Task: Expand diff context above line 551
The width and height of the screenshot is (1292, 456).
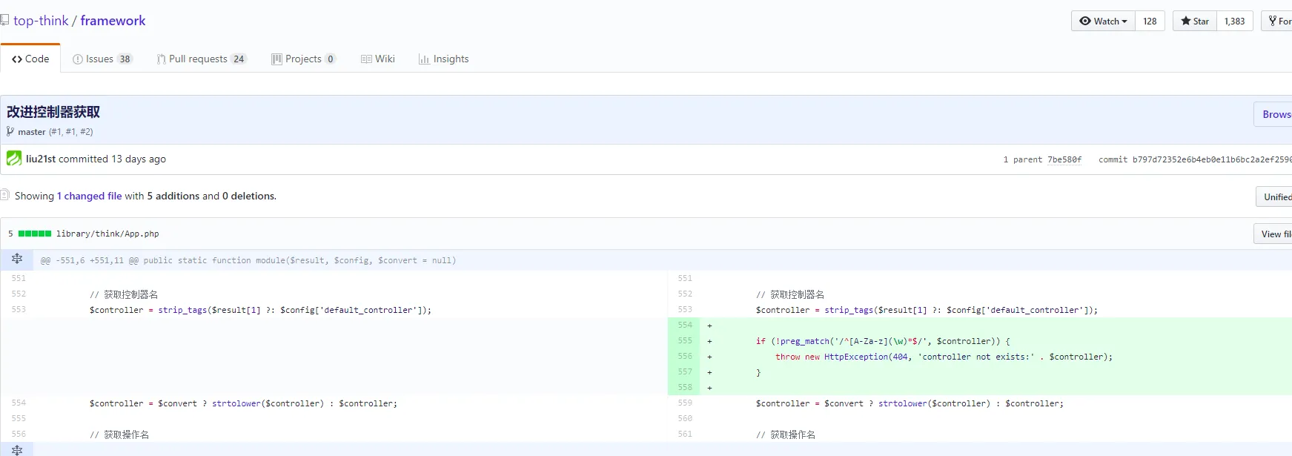Action: click(x=17, y=260)
